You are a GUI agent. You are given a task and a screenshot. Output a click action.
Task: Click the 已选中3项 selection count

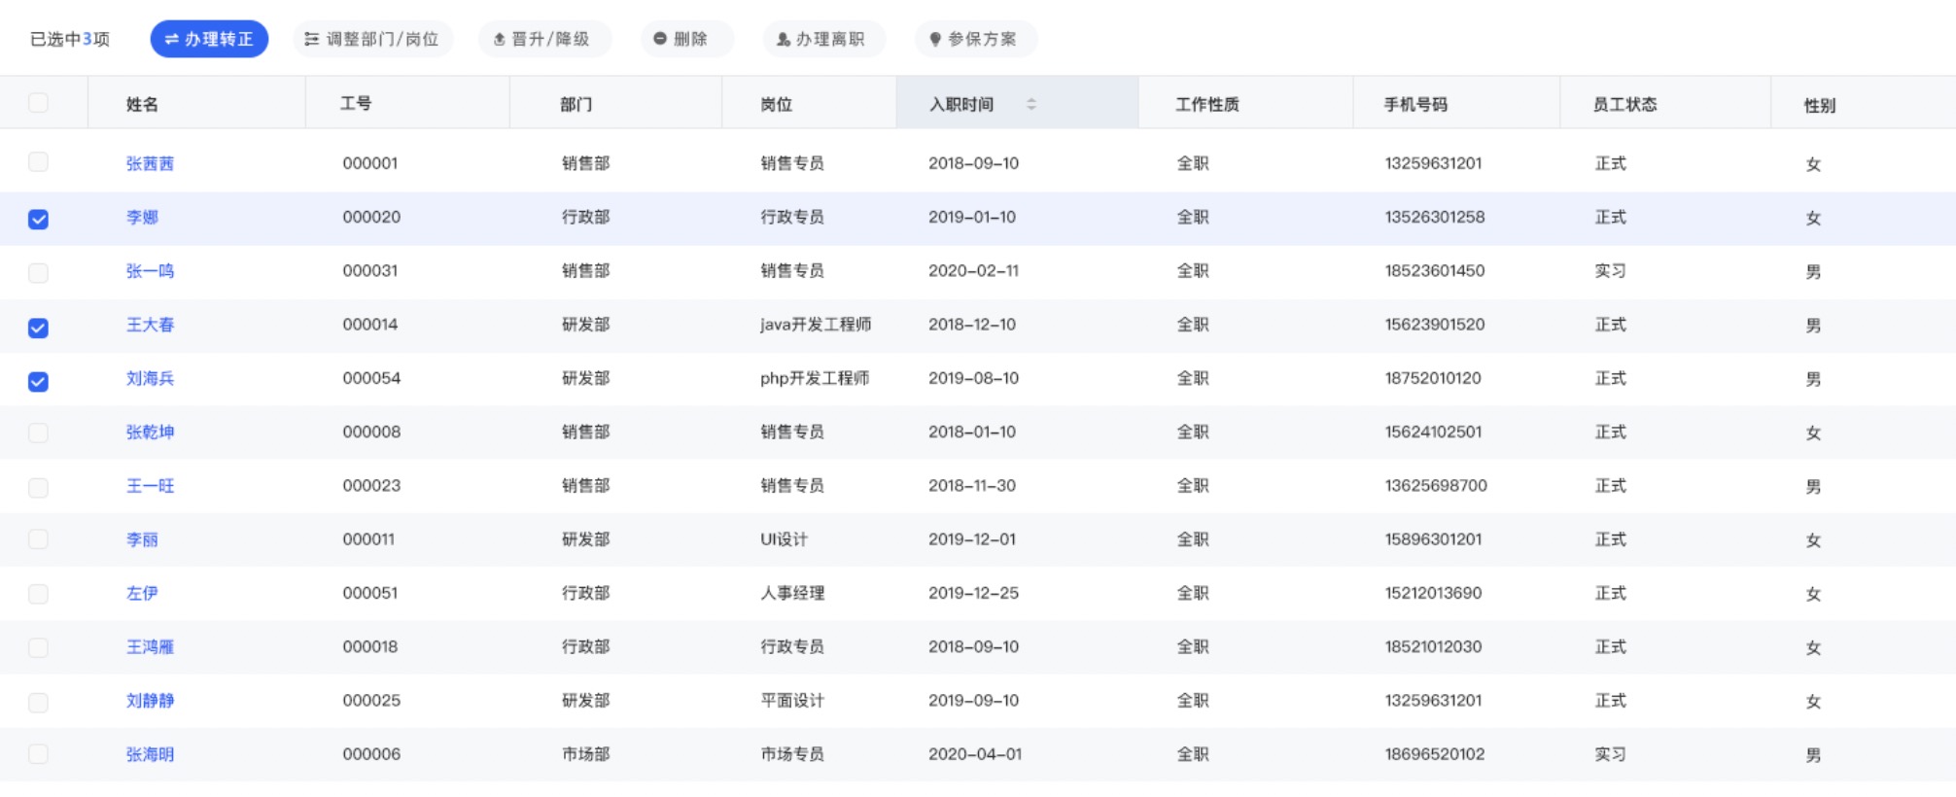point(70,39)
